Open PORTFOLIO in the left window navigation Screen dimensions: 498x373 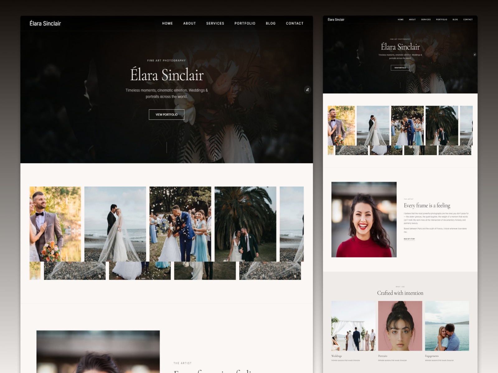[245, 23]
